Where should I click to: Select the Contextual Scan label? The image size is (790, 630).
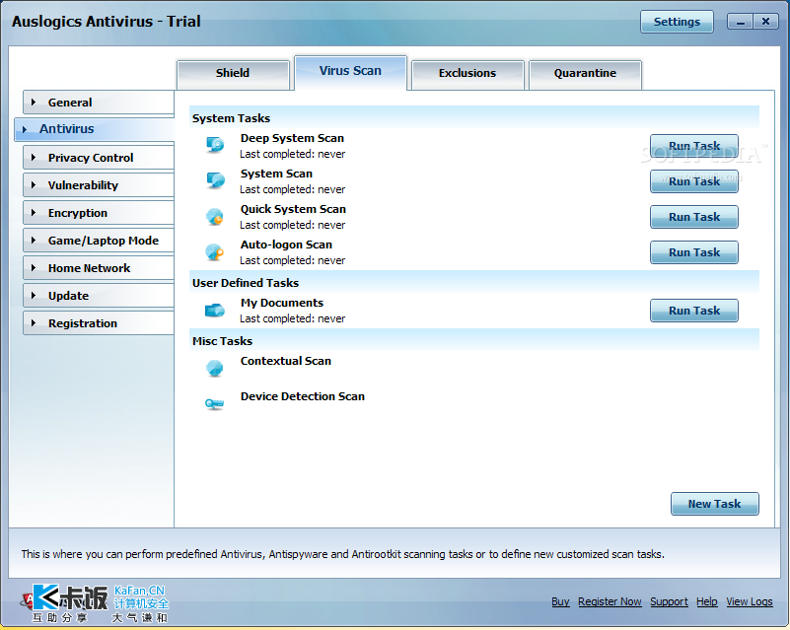[286, 361]
